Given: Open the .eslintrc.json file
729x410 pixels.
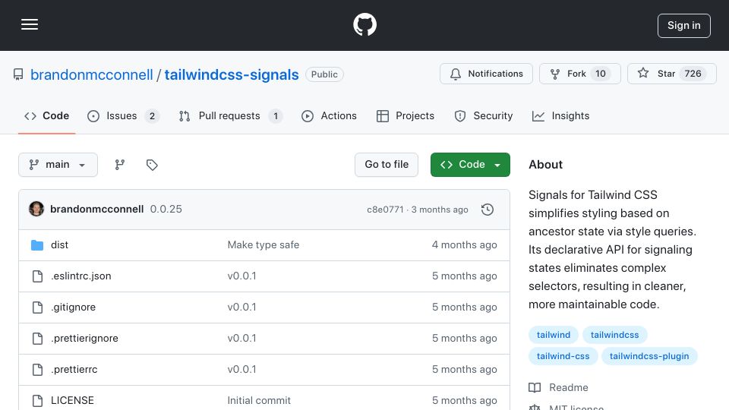Looking at the screenshot, I should click(x=81, y=276).
